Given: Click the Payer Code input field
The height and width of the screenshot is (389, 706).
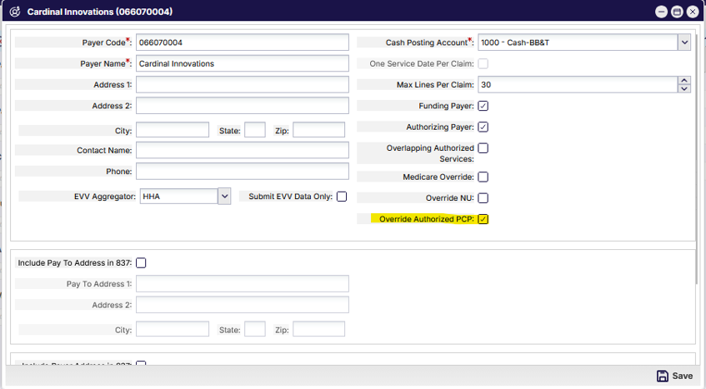Looking at the screenshot, I should tap(243, 42).
